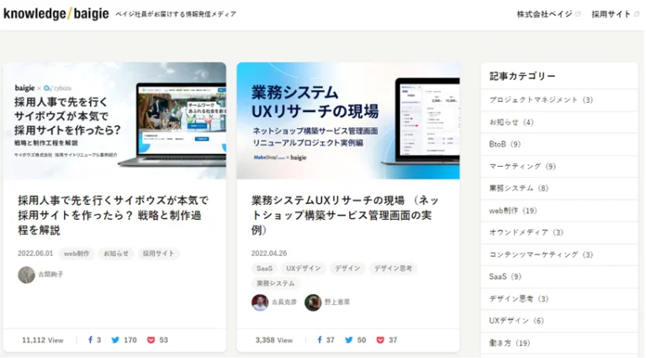
Task: Click the Pocket icon showing 37 saves
Action: pyautogui.click(x=380, y=339)
